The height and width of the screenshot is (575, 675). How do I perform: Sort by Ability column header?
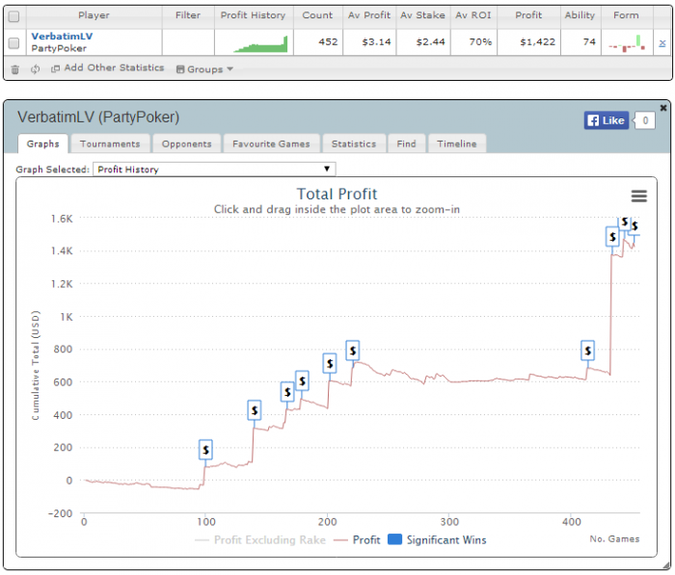[580, 15]
